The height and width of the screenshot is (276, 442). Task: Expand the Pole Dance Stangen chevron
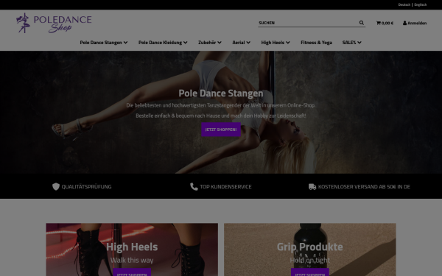(125, 43)
